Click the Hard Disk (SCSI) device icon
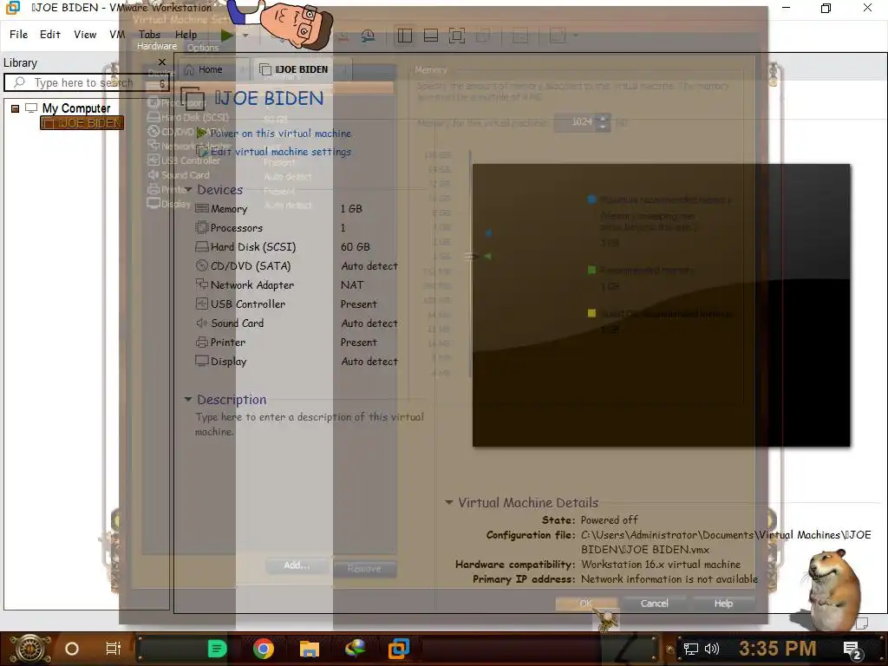888x666 pixels. (x=201, y=247)
